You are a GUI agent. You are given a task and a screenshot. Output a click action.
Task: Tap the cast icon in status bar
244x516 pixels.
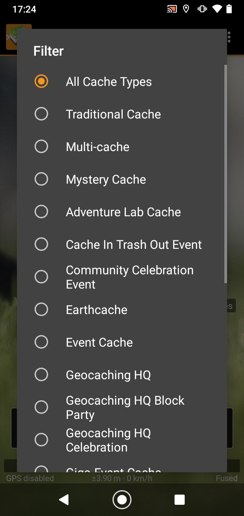click(172, 9)
